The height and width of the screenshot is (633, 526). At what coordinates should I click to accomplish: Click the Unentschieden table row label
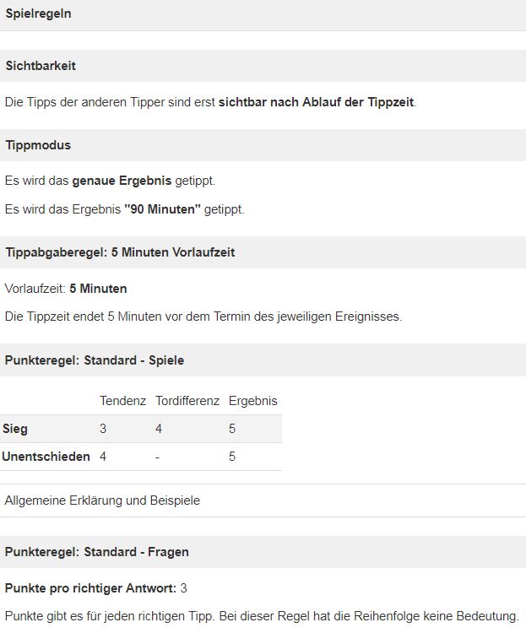[x=46, y=457]
